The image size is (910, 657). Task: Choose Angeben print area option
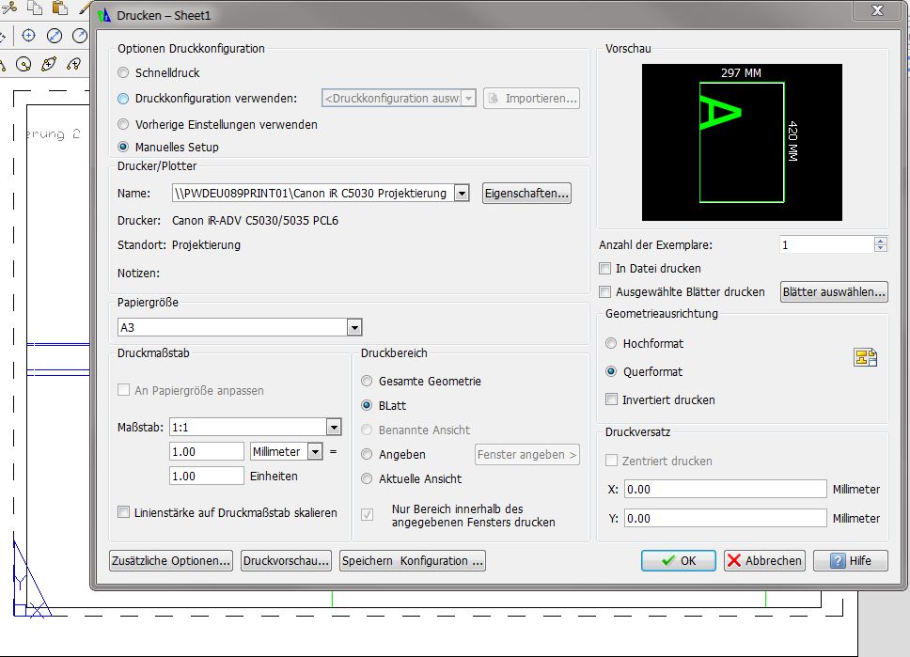pos(367,454)
